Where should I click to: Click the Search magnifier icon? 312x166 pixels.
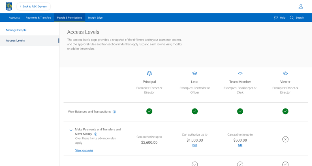pyautogui.click(x=292, y=18)
